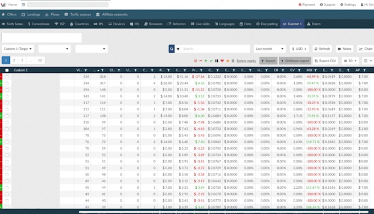This screenshot has width=374, height=214.
Task: Click the horizontal scrollbar at table bottom
Action: point(224,212)
